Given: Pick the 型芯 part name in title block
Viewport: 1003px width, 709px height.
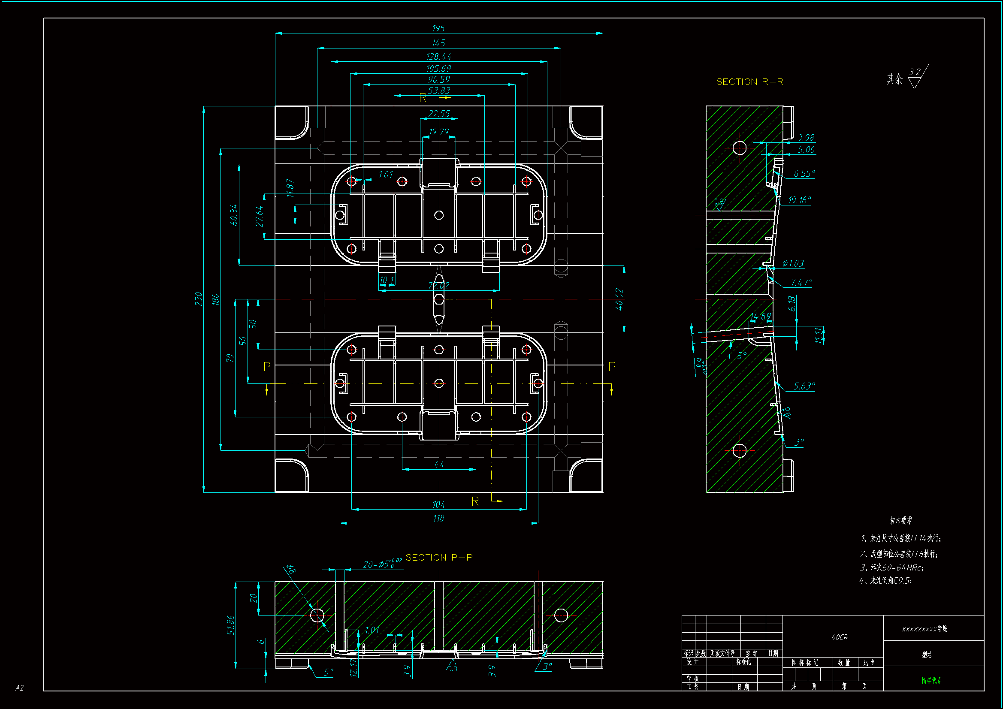Looking at the screenshot, I should tap(926, 655).
